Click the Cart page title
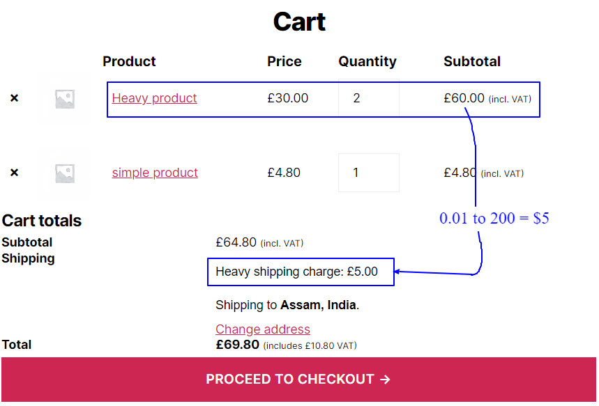This screenshot has width=599, height=406. pos(299,22)
